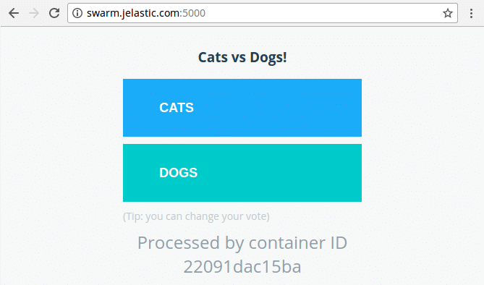Click the white DOGS label text

[179, 173]
